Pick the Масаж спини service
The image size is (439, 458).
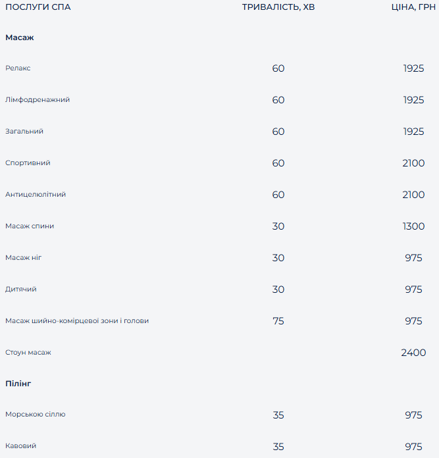(30, 226)
